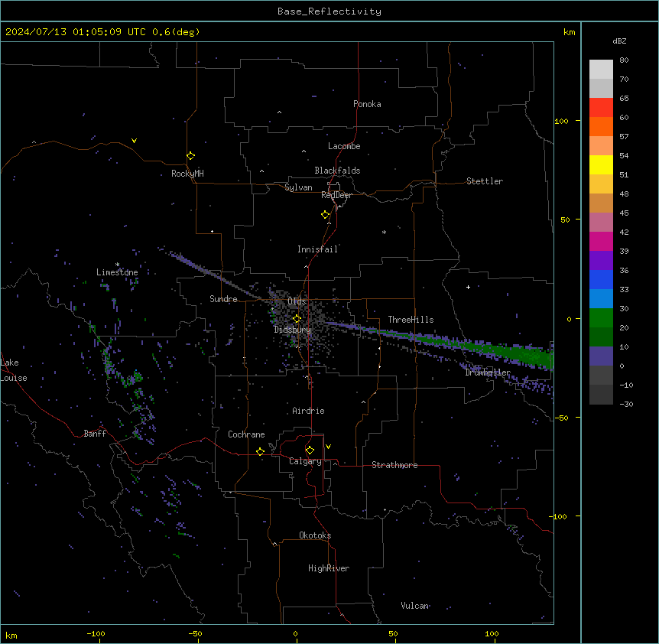
Task: Click the Cochrane town label
Action: [246, 434]
